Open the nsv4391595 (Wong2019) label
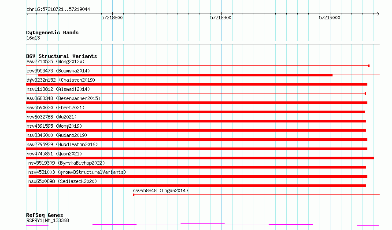The image size is (392, 230). (x=54, y=126)
